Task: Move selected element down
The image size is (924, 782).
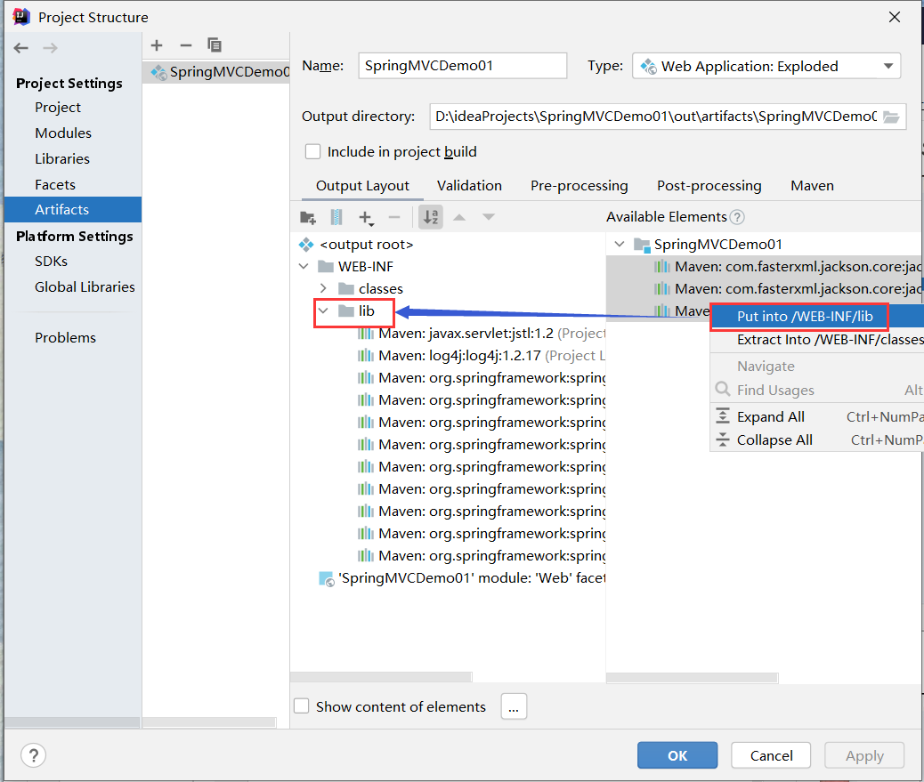Action: pyautogui.click(x=489, y=217)
